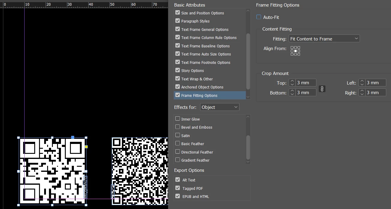Click Basic Attributes scrollbar up arrow
Image resolution: width=391 pixels, height=209 pixels.
[248, 11]
